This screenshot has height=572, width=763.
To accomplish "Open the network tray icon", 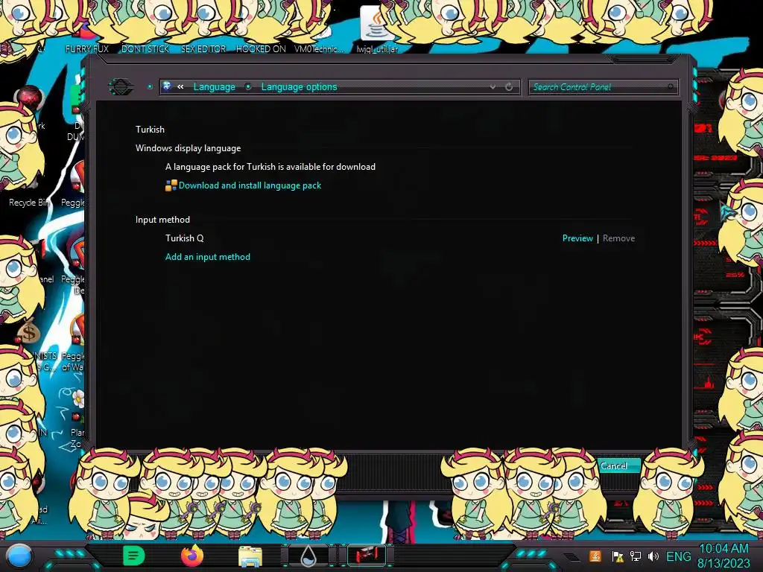I will 635,556.
